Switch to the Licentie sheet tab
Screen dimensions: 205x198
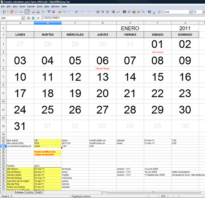(29, 192)
